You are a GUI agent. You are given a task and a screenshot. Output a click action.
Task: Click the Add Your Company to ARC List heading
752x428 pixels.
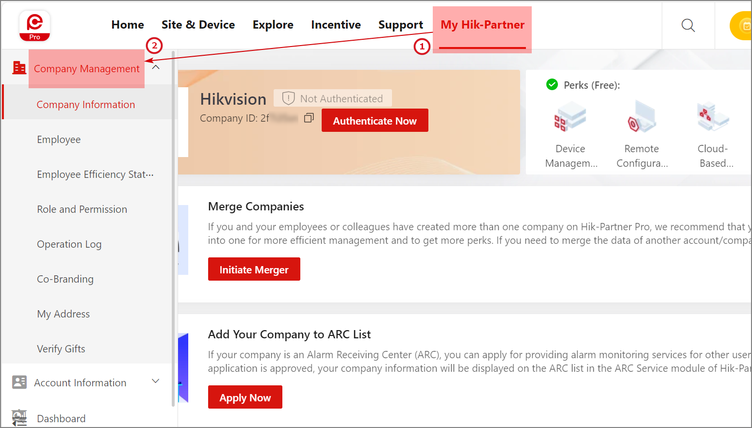[x=289, y=334]
